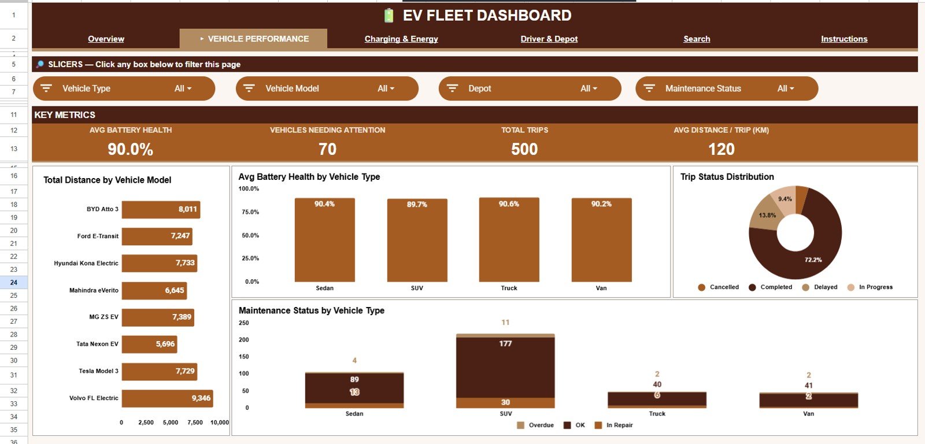Click the battery icon beside the dashboard title
This screenshot has height=444, width=925.
[x=389, y=16]
